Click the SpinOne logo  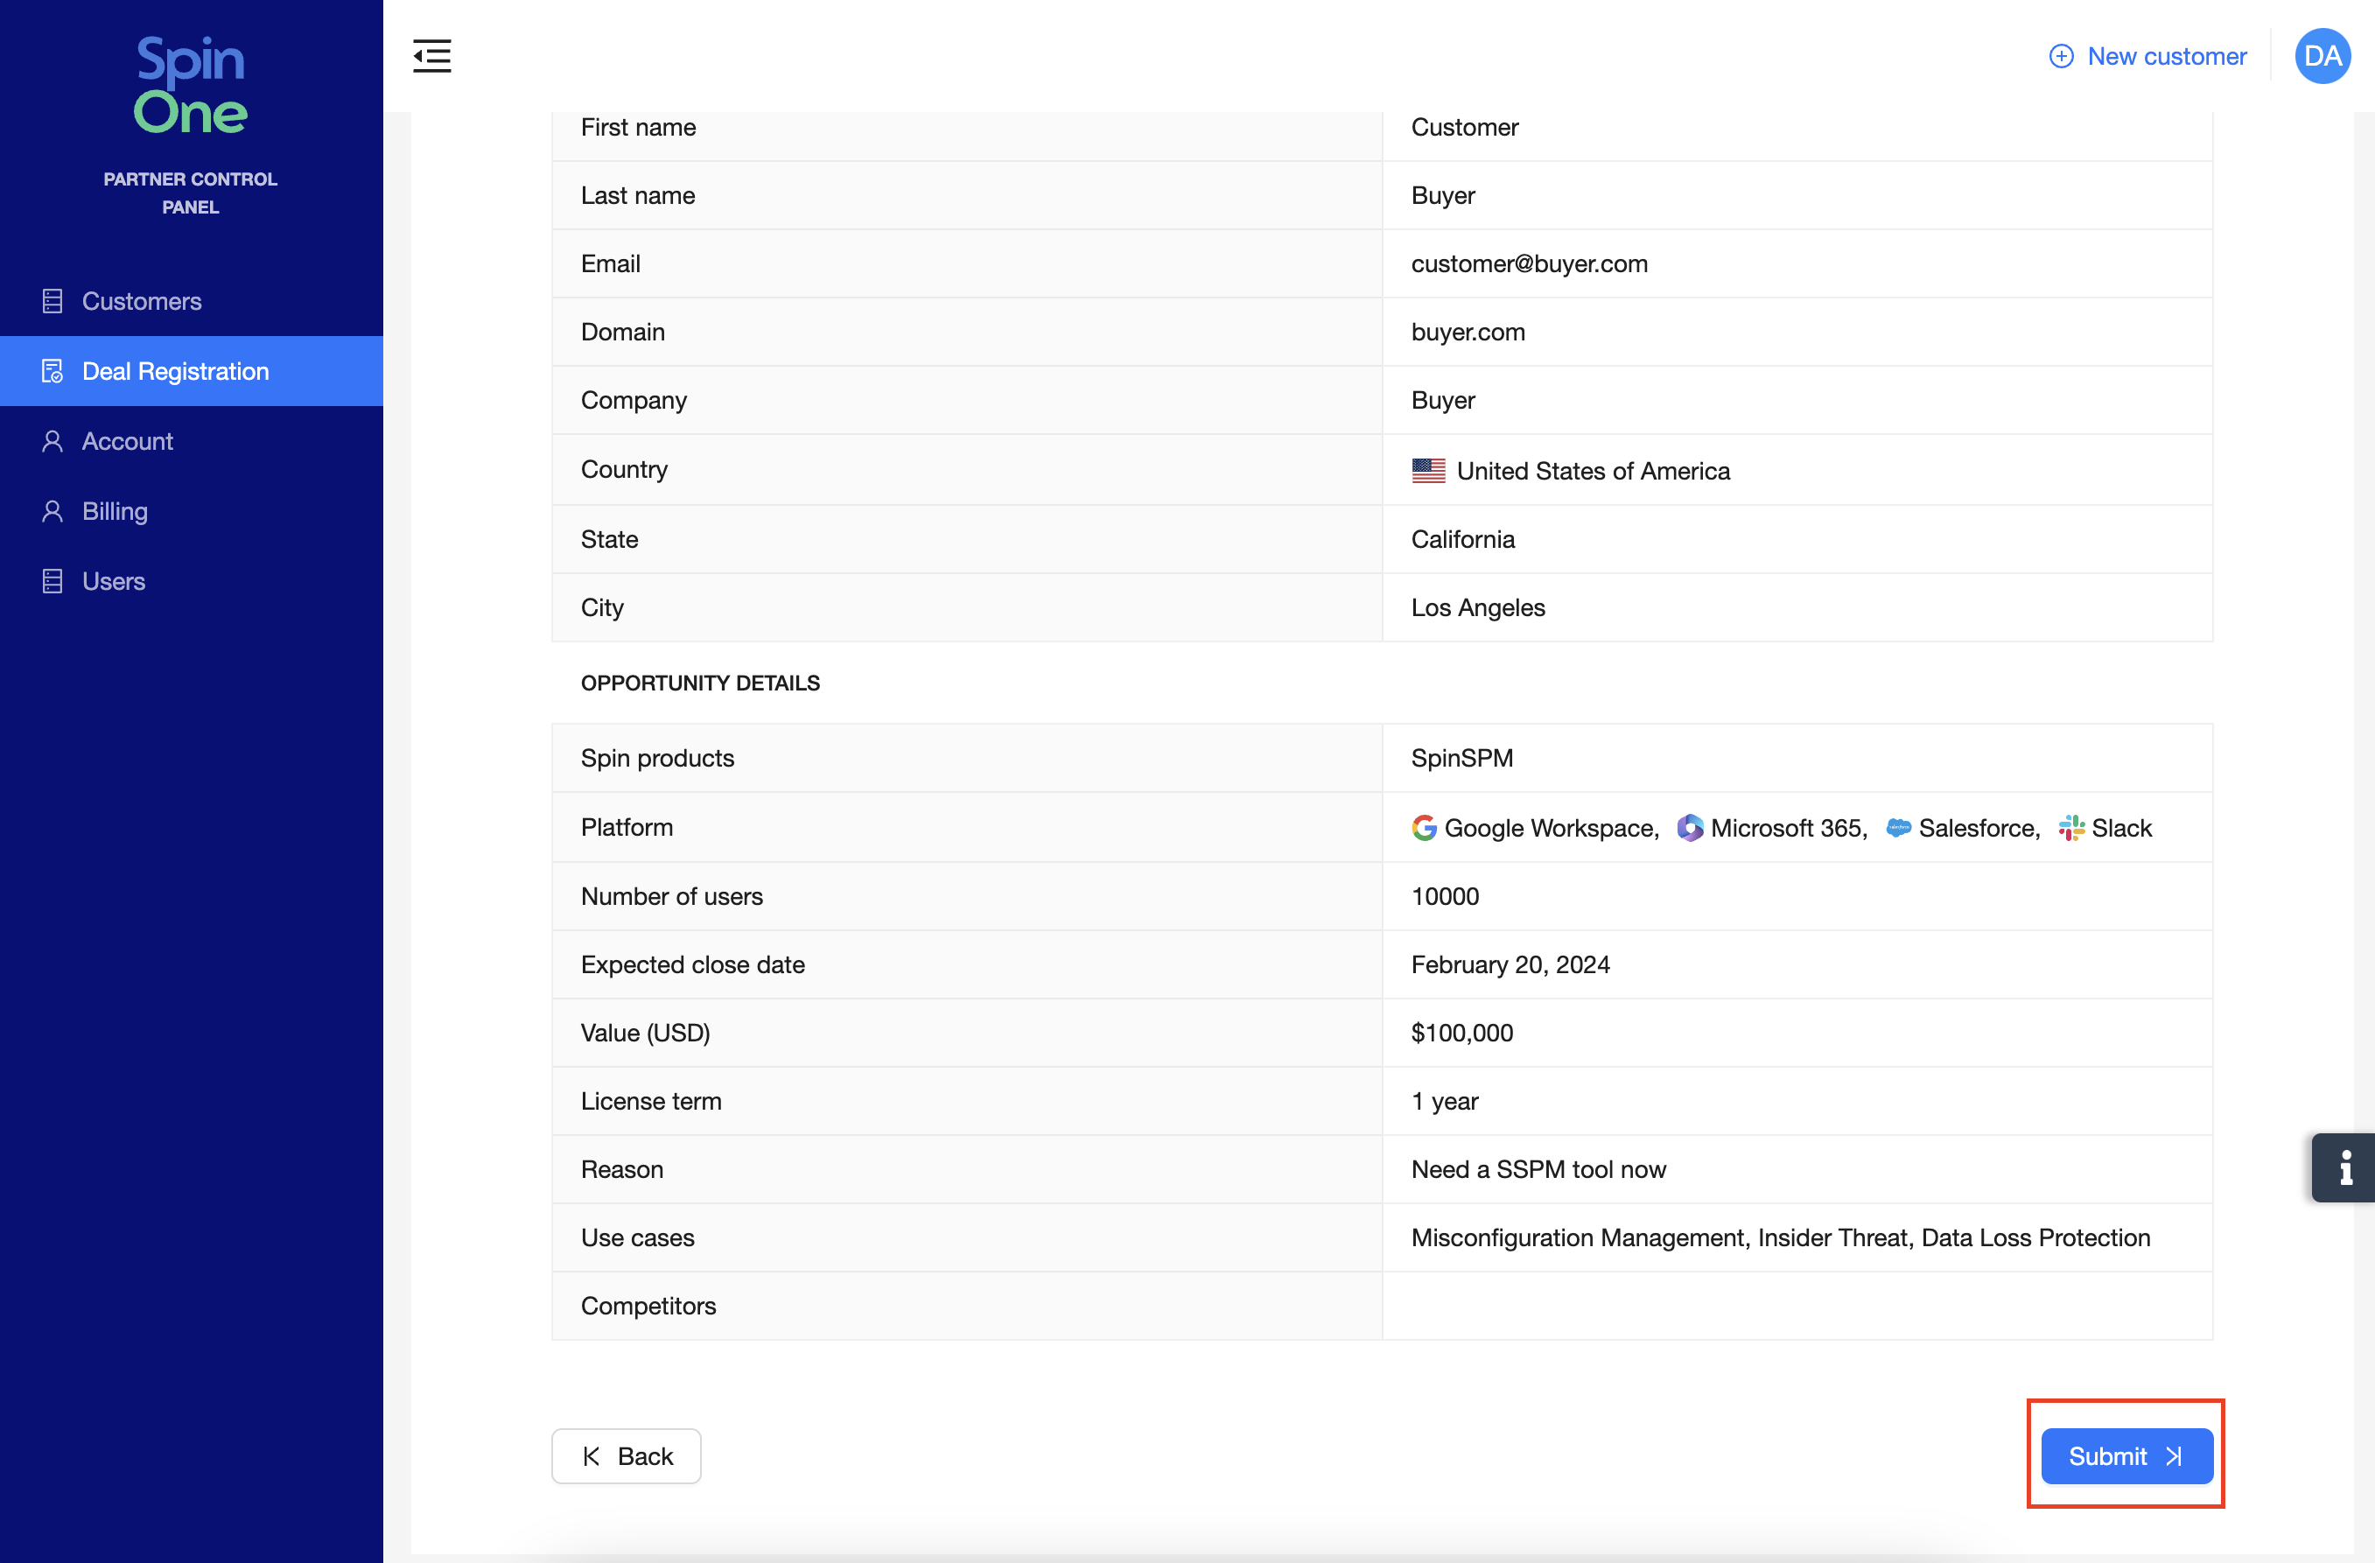click(x=190, y=85)
